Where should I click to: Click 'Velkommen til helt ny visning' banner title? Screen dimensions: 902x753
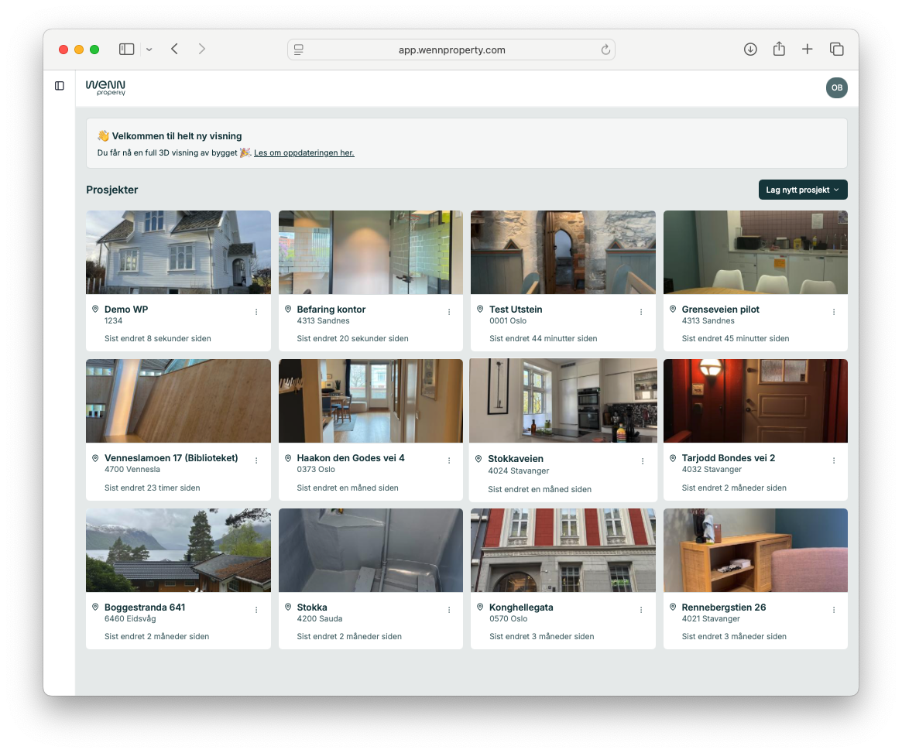(x=177, y=136)
